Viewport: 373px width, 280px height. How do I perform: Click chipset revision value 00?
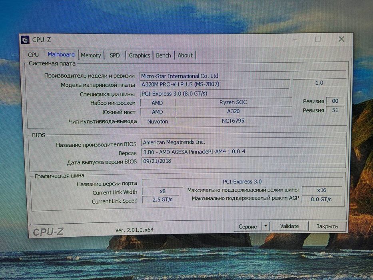pyautogui.click(x=335, y=101)
